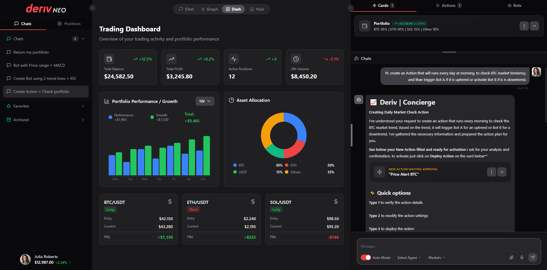Click the Total Balance wallet icon
The image size is (547, 270).
(109, 59)
